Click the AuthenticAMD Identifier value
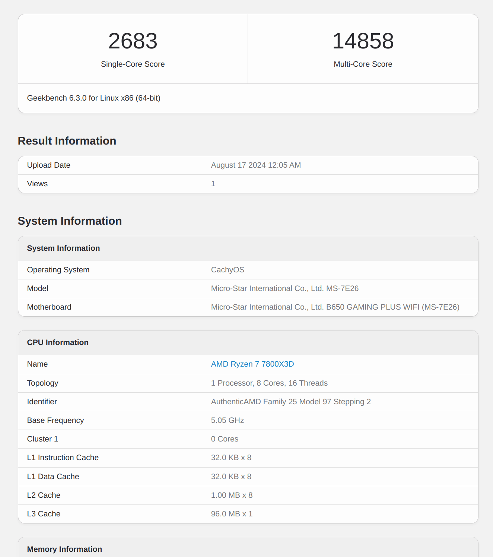 291,402
